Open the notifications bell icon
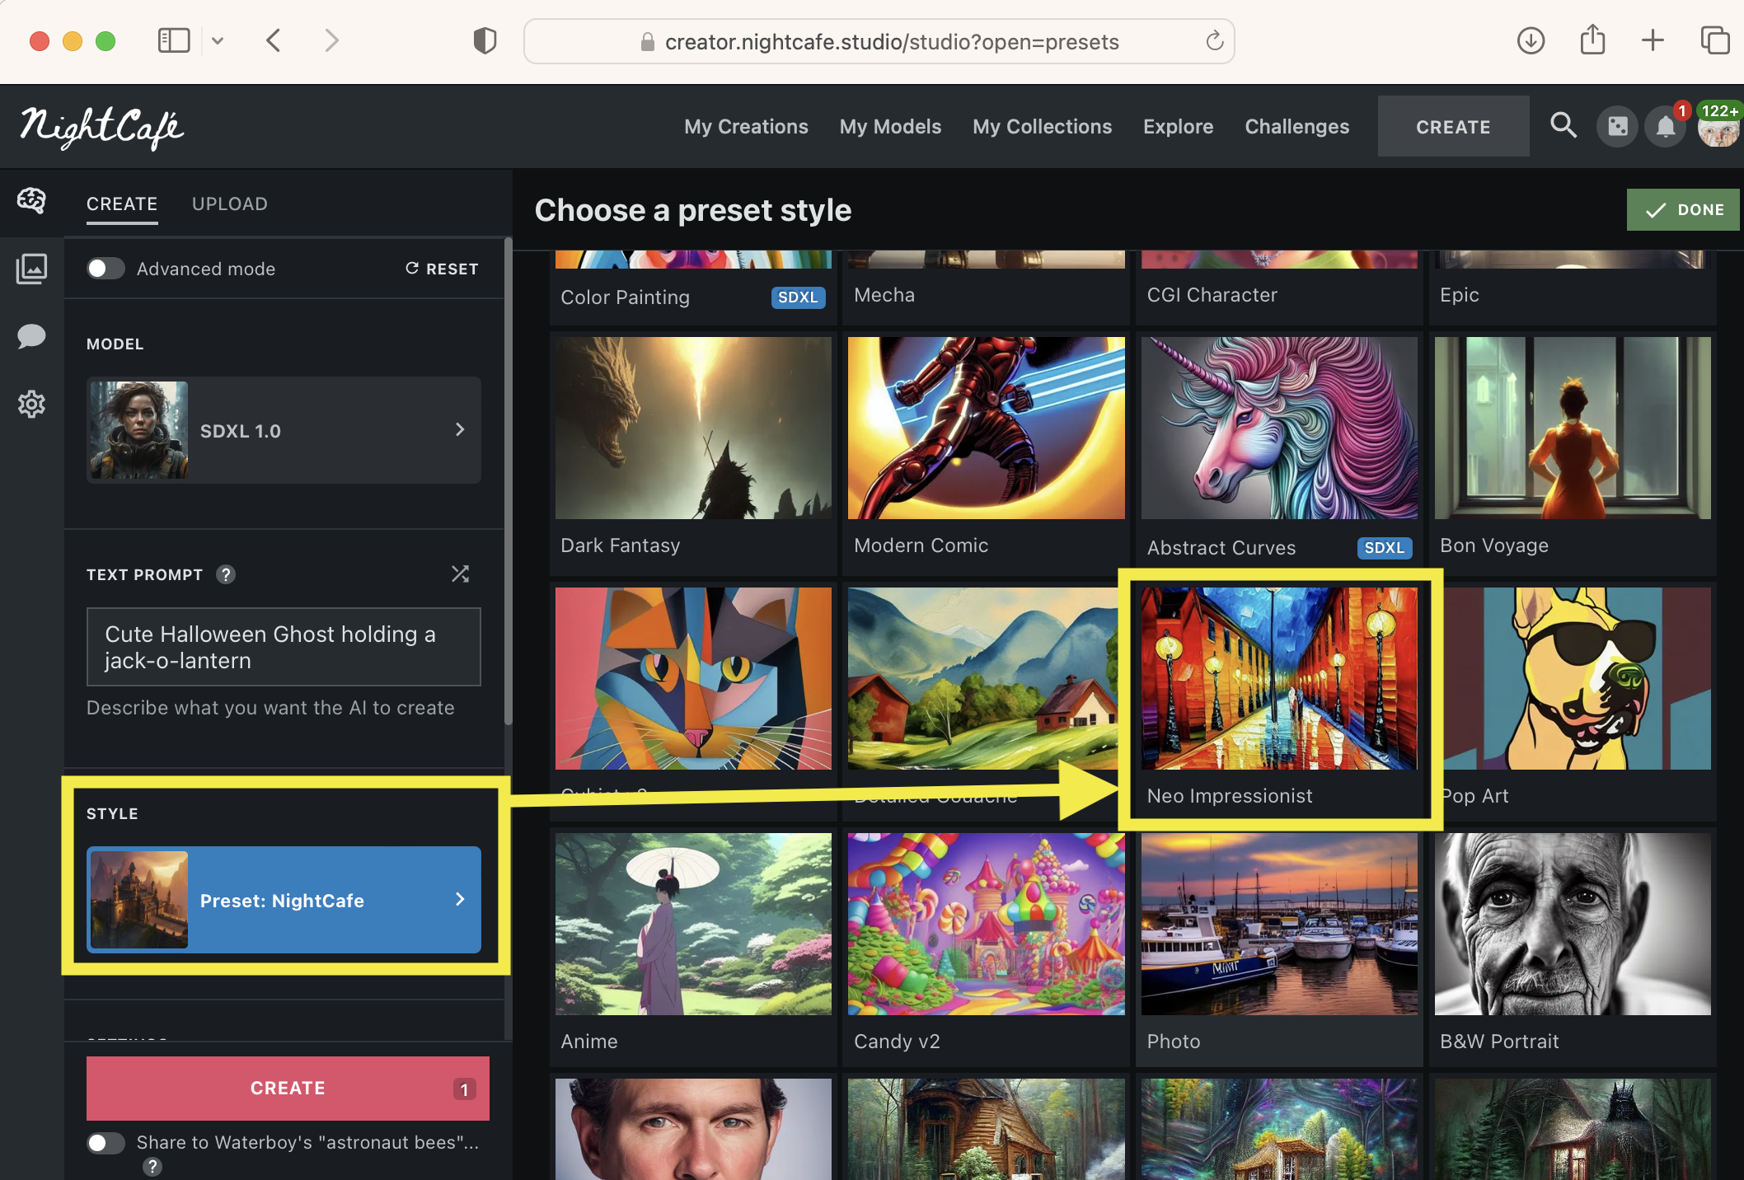Image resolution: width=1744 pixels, height=1180 pixels. (x=1665, y=127)
